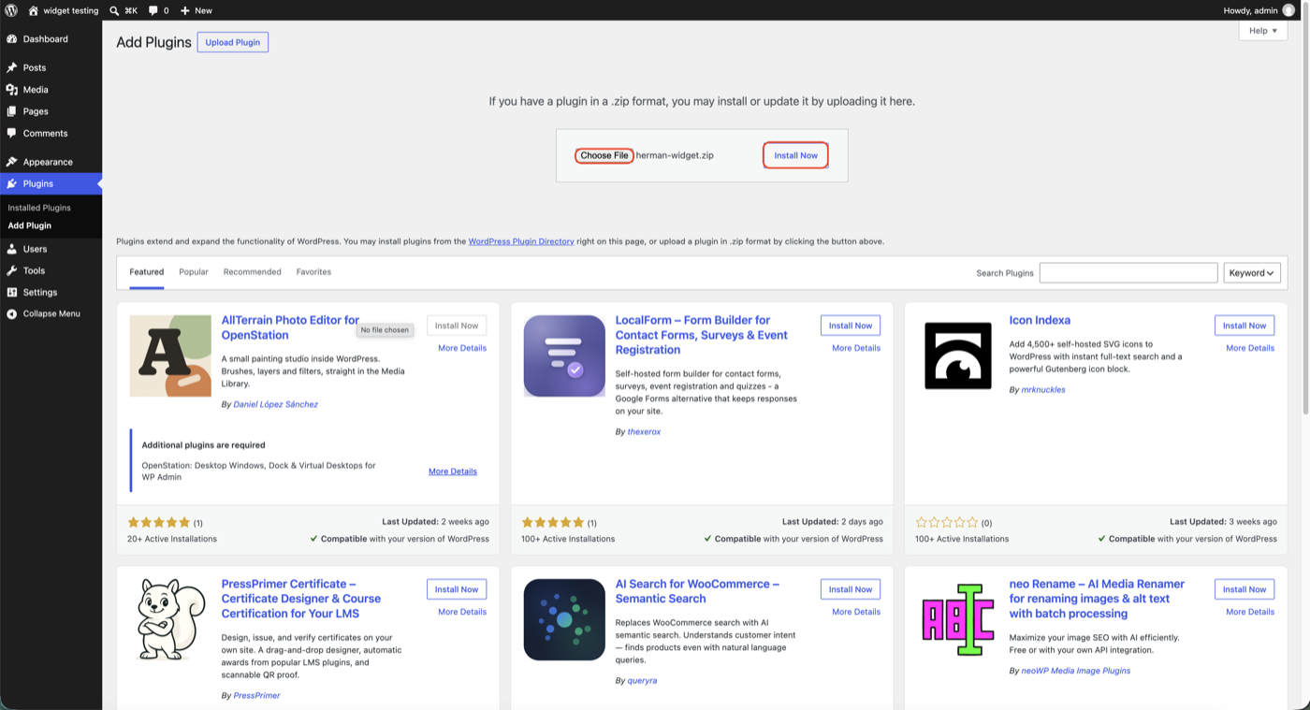1310x710 pixels.
Task: Click the Appearance brush icon
Action: click(11, 162)
